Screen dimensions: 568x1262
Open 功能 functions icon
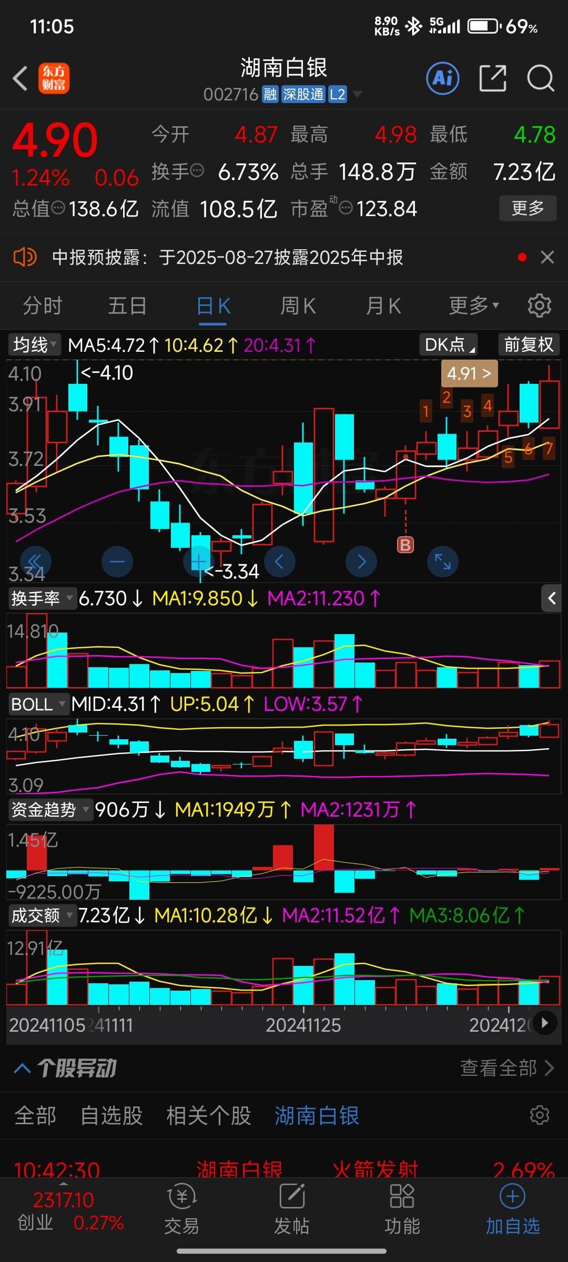[x=402, y=1209]
